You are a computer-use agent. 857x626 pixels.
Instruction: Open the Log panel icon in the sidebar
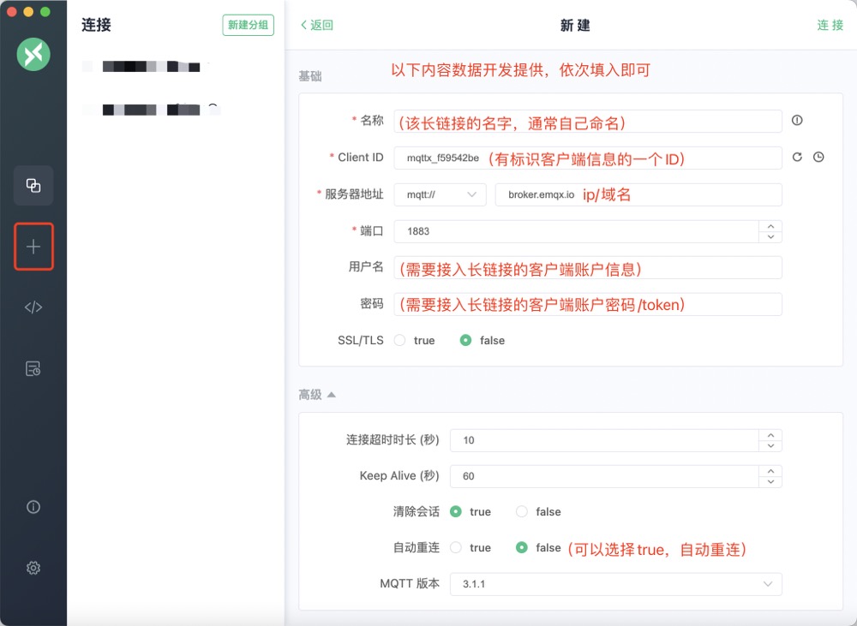[33, 367]
